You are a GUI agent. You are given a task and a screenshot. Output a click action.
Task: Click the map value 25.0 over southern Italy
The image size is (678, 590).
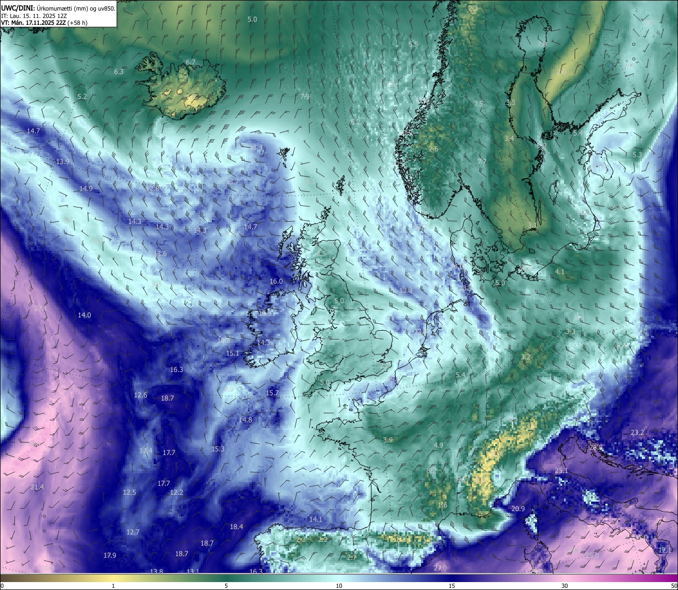(x=592, y=555)
